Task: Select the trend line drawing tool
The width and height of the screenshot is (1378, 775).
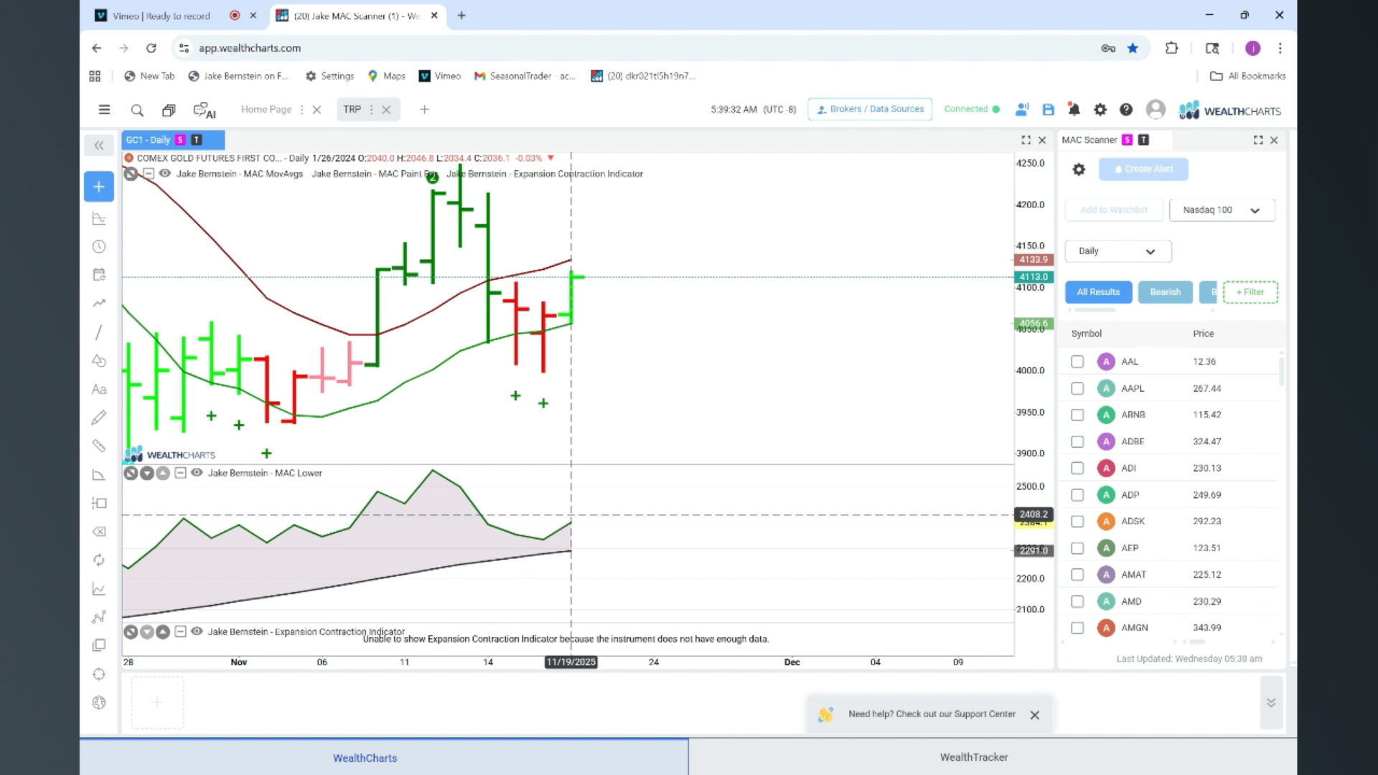Action: 99,332
